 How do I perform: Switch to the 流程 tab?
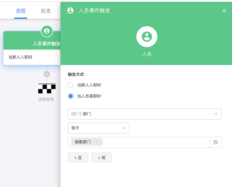point(21,11)
